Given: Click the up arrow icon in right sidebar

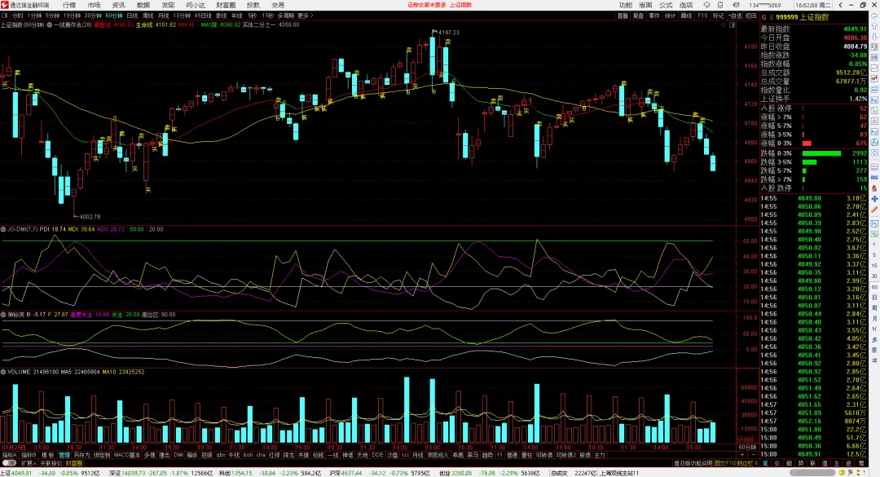Looking at the screenshot, I should 874,27.
